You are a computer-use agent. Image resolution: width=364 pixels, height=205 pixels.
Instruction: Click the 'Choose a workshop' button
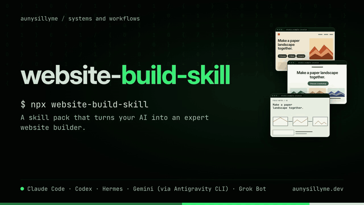click(318, 84)
